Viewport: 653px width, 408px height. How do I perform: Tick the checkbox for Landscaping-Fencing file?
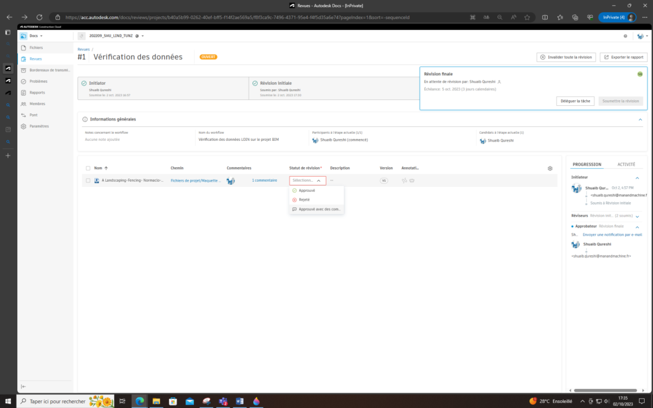[x=88, y=180]
